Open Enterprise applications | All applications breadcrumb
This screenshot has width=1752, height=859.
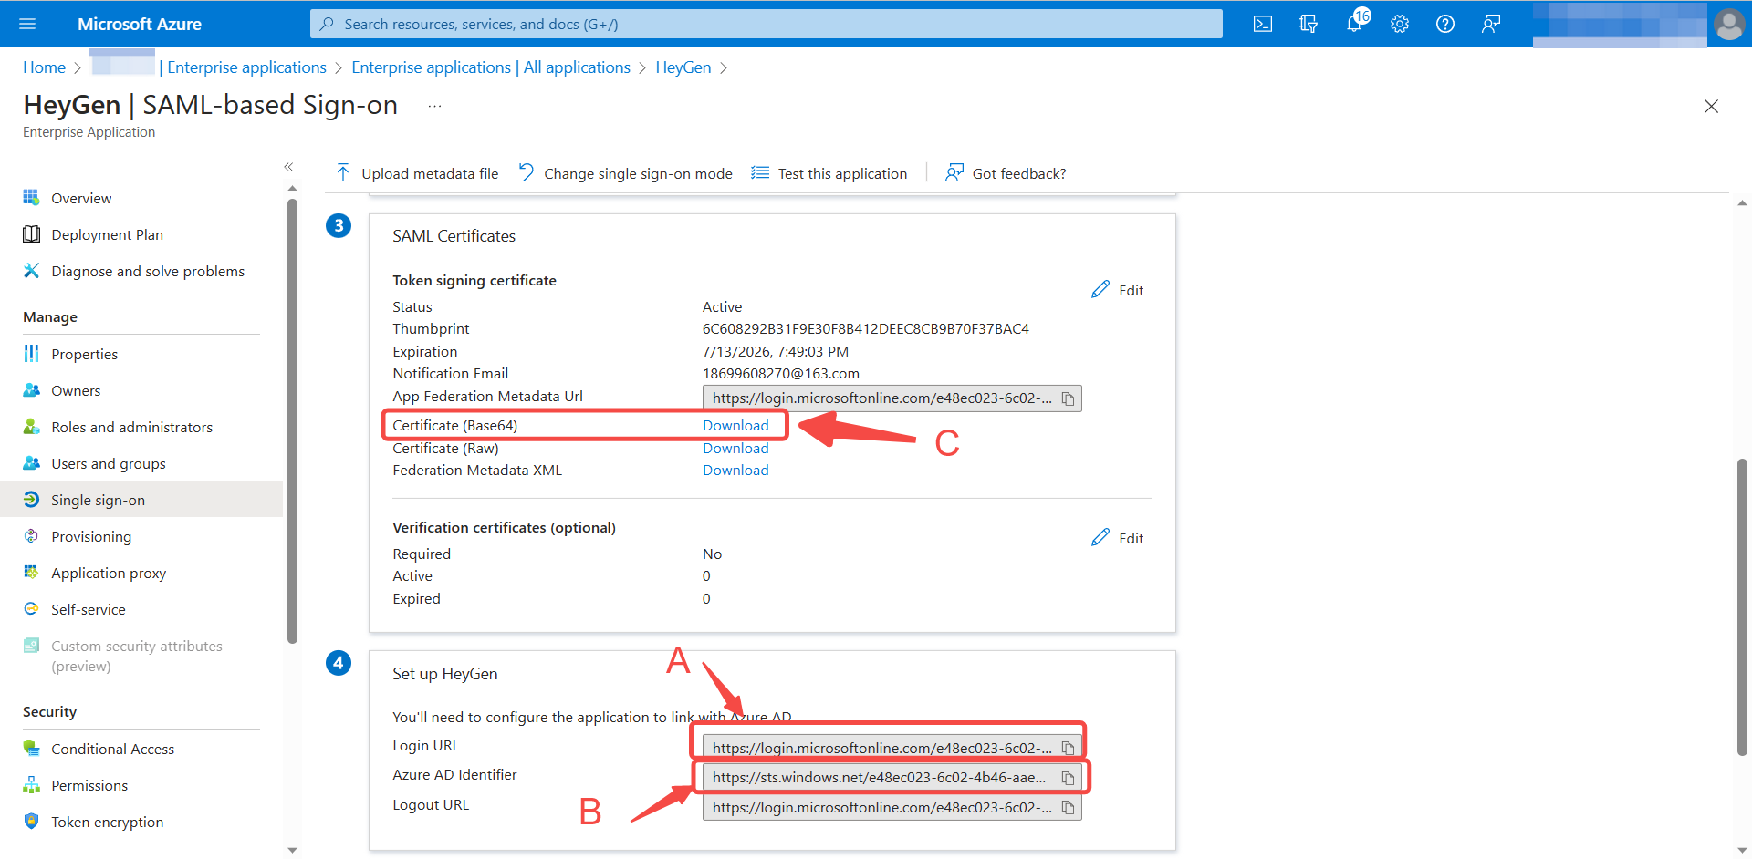491,67
